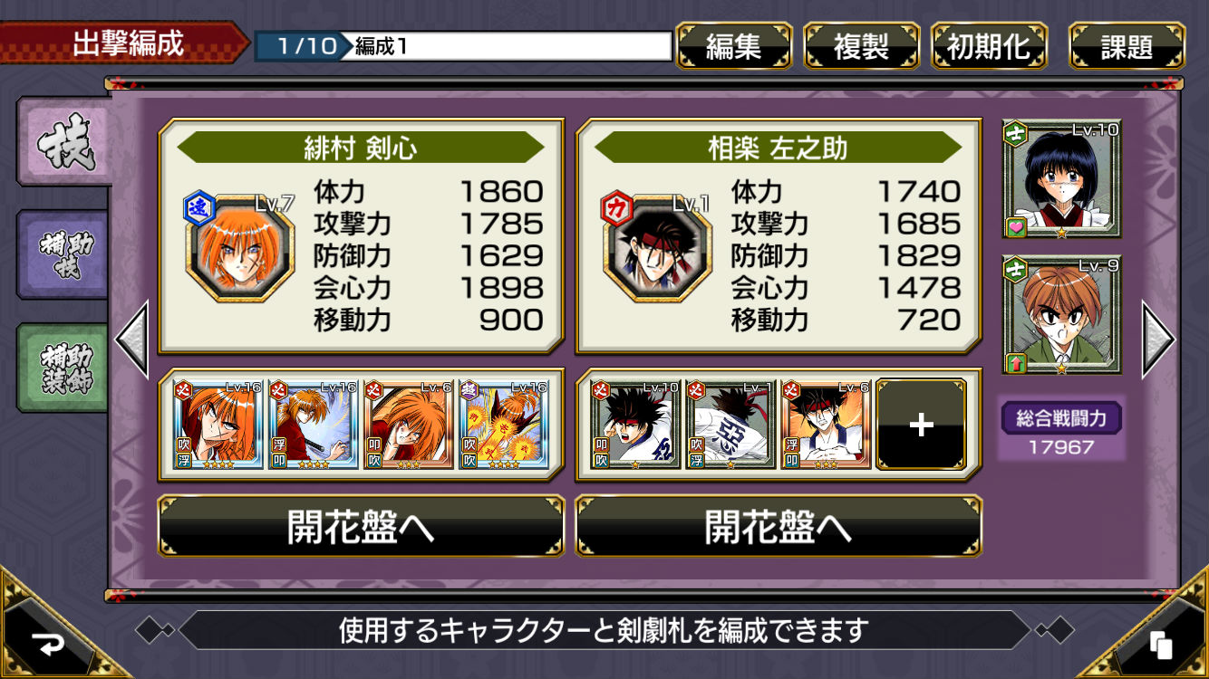
Task: Choose the Lv.9 brown-haired support character
Action: point(1061,315)
